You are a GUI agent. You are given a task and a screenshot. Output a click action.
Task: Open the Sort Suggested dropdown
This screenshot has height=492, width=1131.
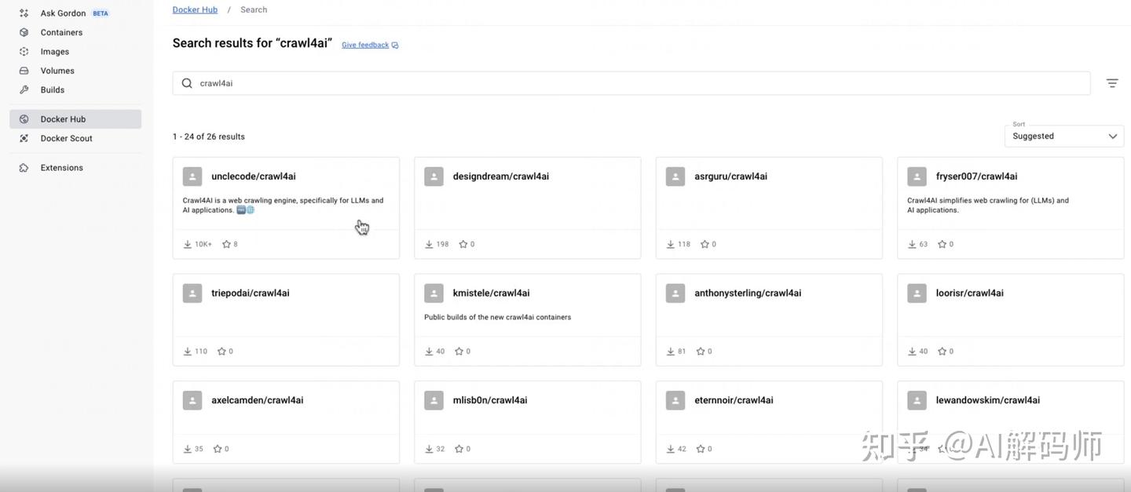click(1064, 136)
